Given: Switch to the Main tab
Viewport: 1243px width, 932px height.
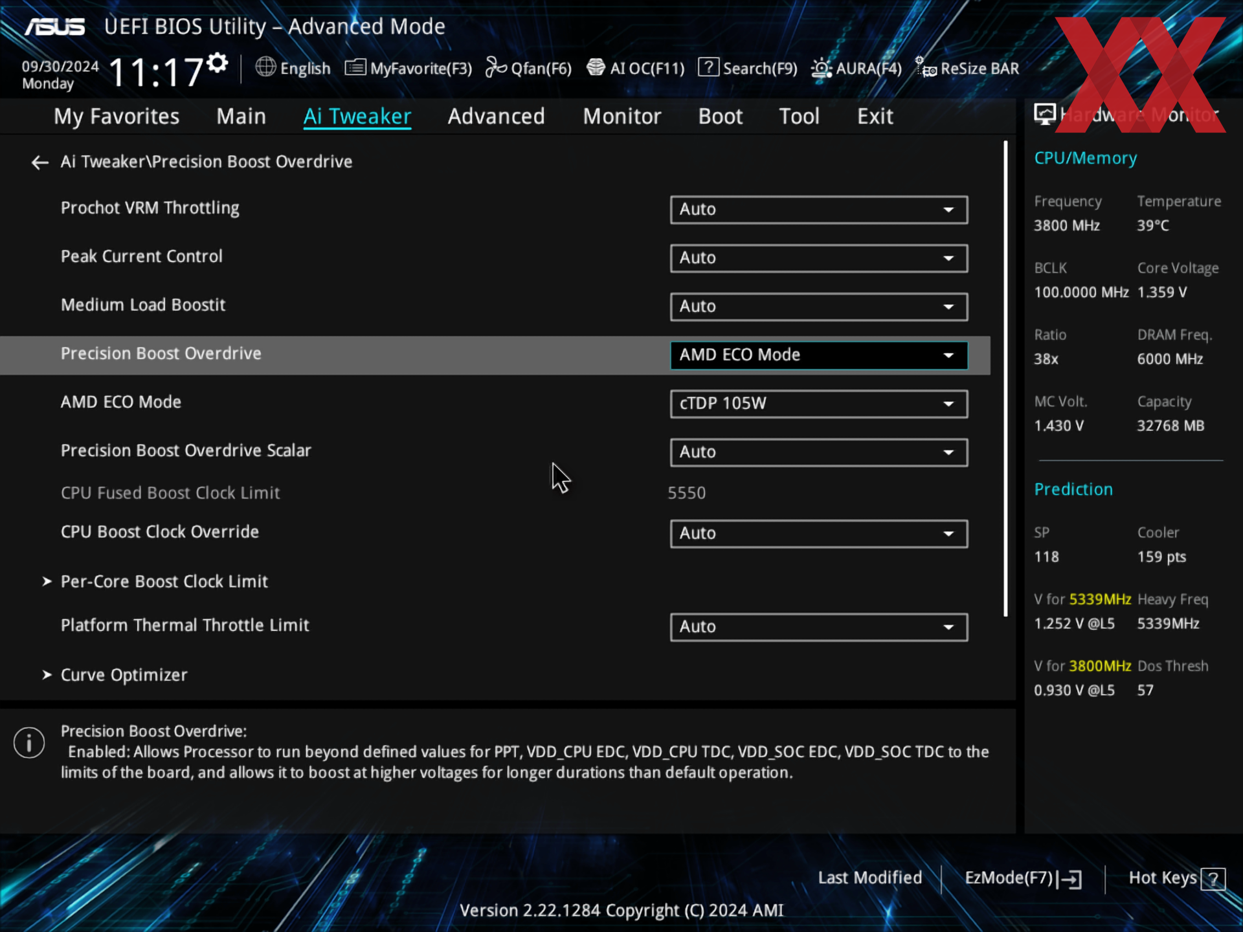Looking at the screenshot, I should (241, 116).
